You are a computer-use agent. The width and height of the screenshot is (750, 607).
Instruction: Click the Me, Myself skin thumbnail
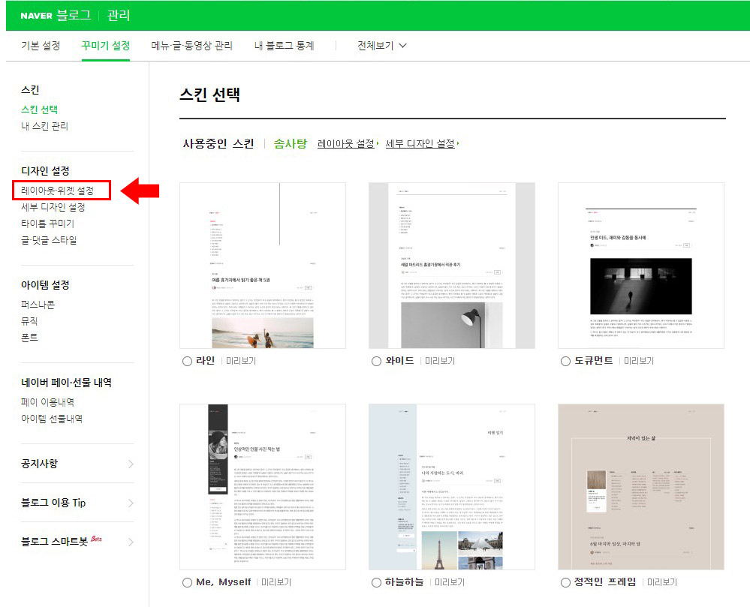pos(263,486)
